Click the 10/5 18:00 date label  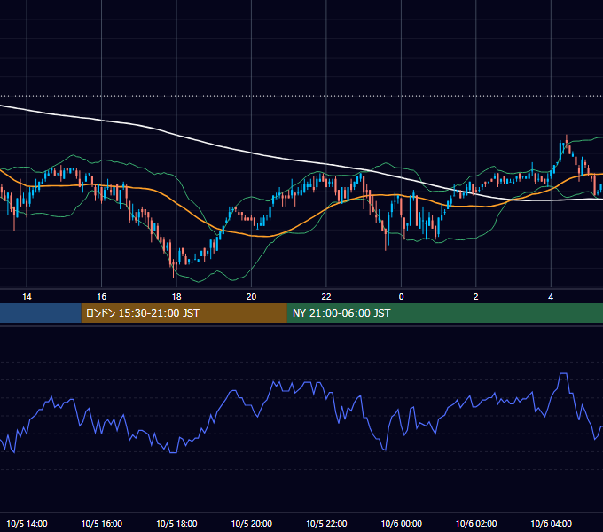(x=176, y=523)
